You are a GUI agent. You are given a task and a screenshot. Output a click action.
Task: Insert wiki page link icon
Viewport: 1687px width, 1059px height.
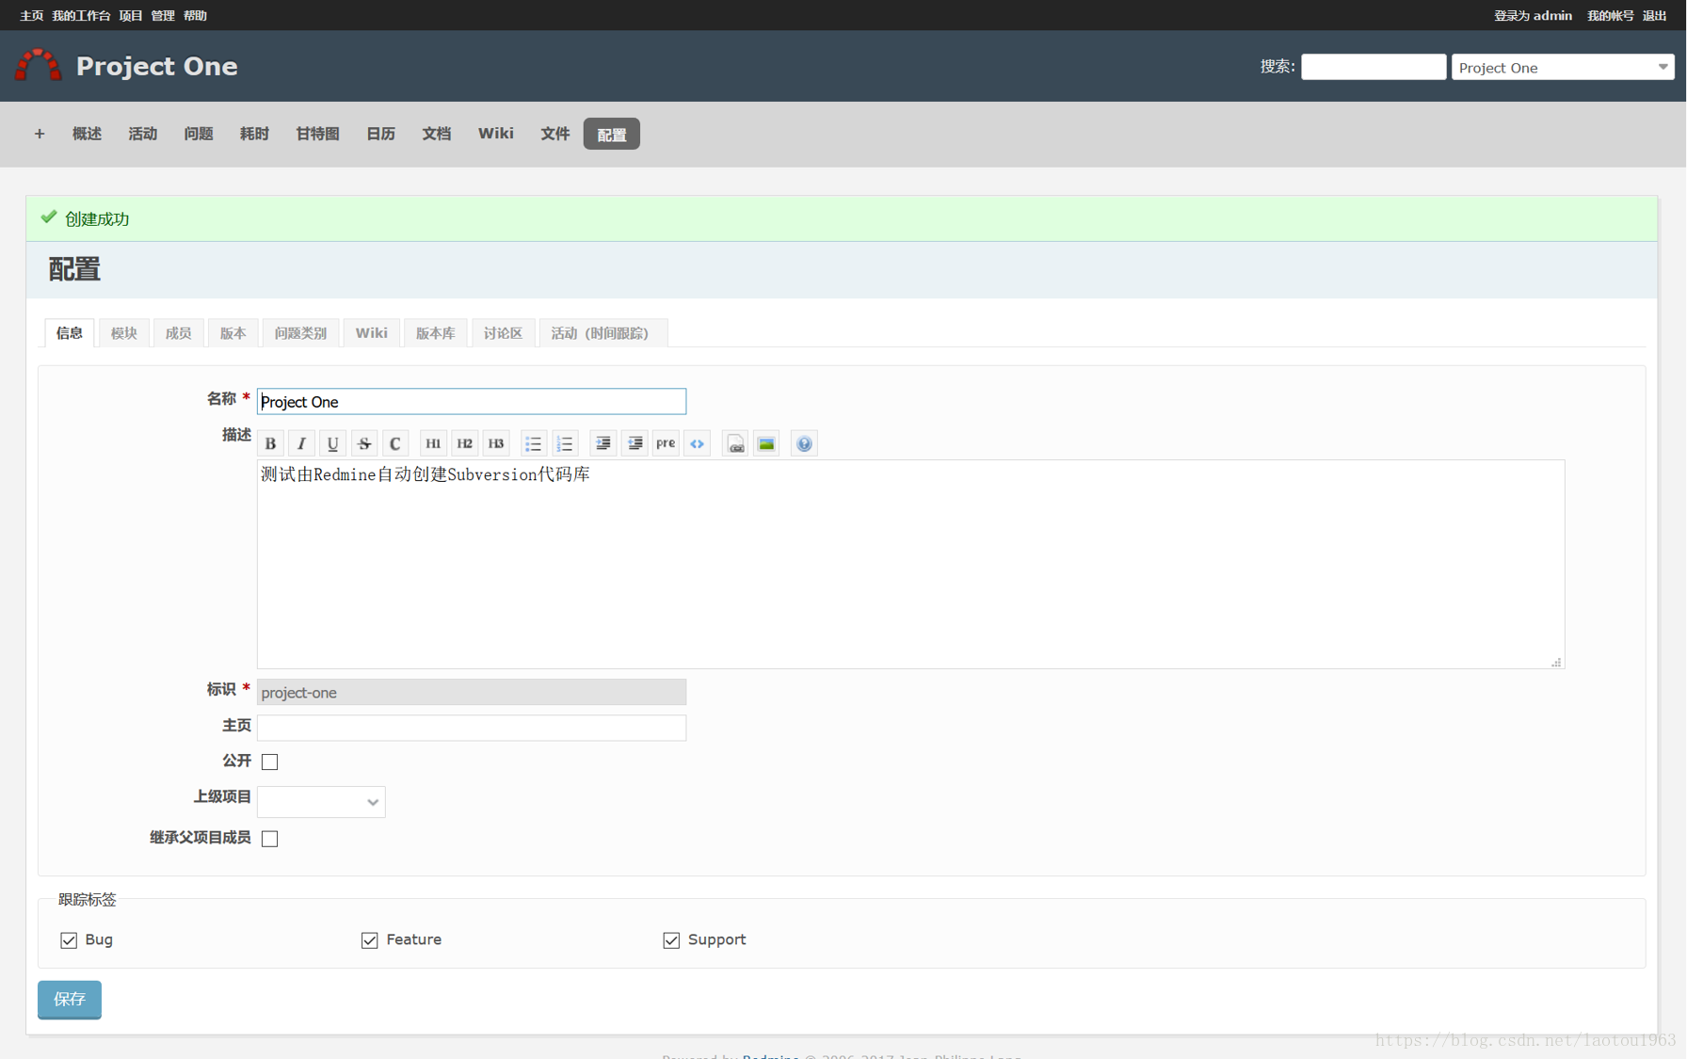[x=735, y=443]
